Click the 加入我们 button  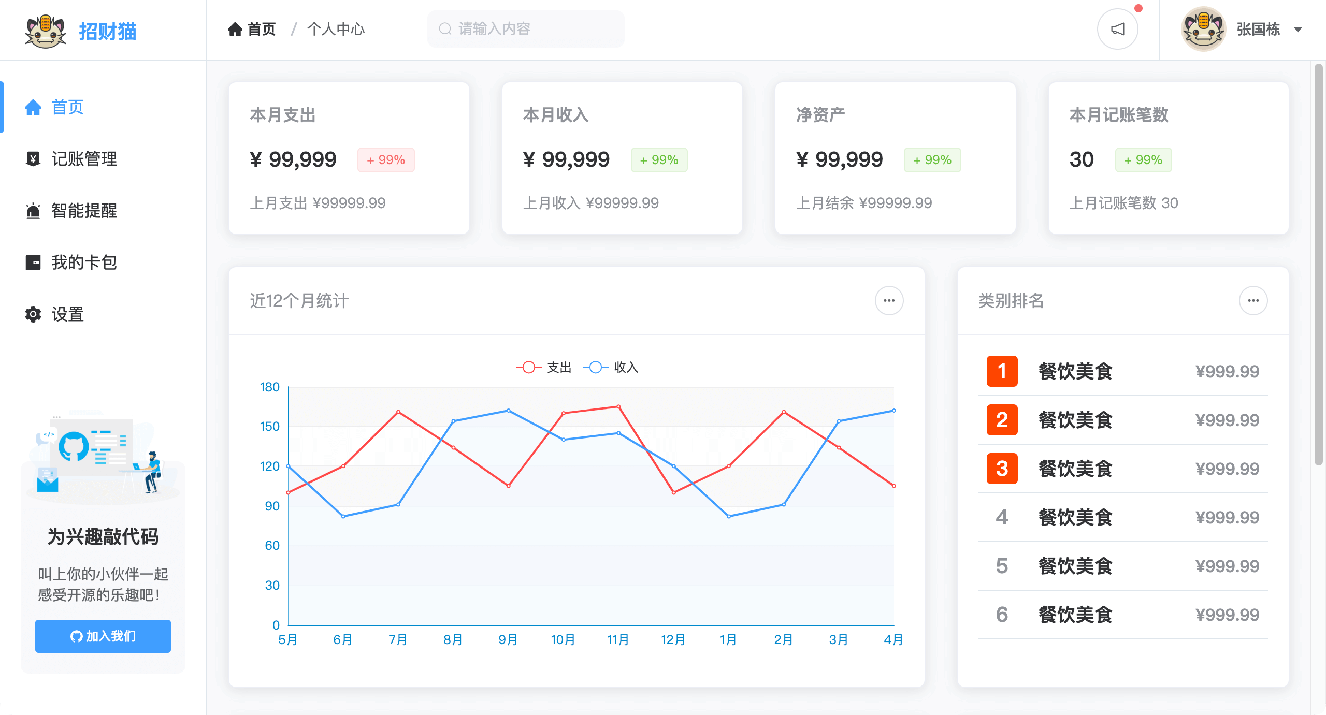[x=103, y=636]
